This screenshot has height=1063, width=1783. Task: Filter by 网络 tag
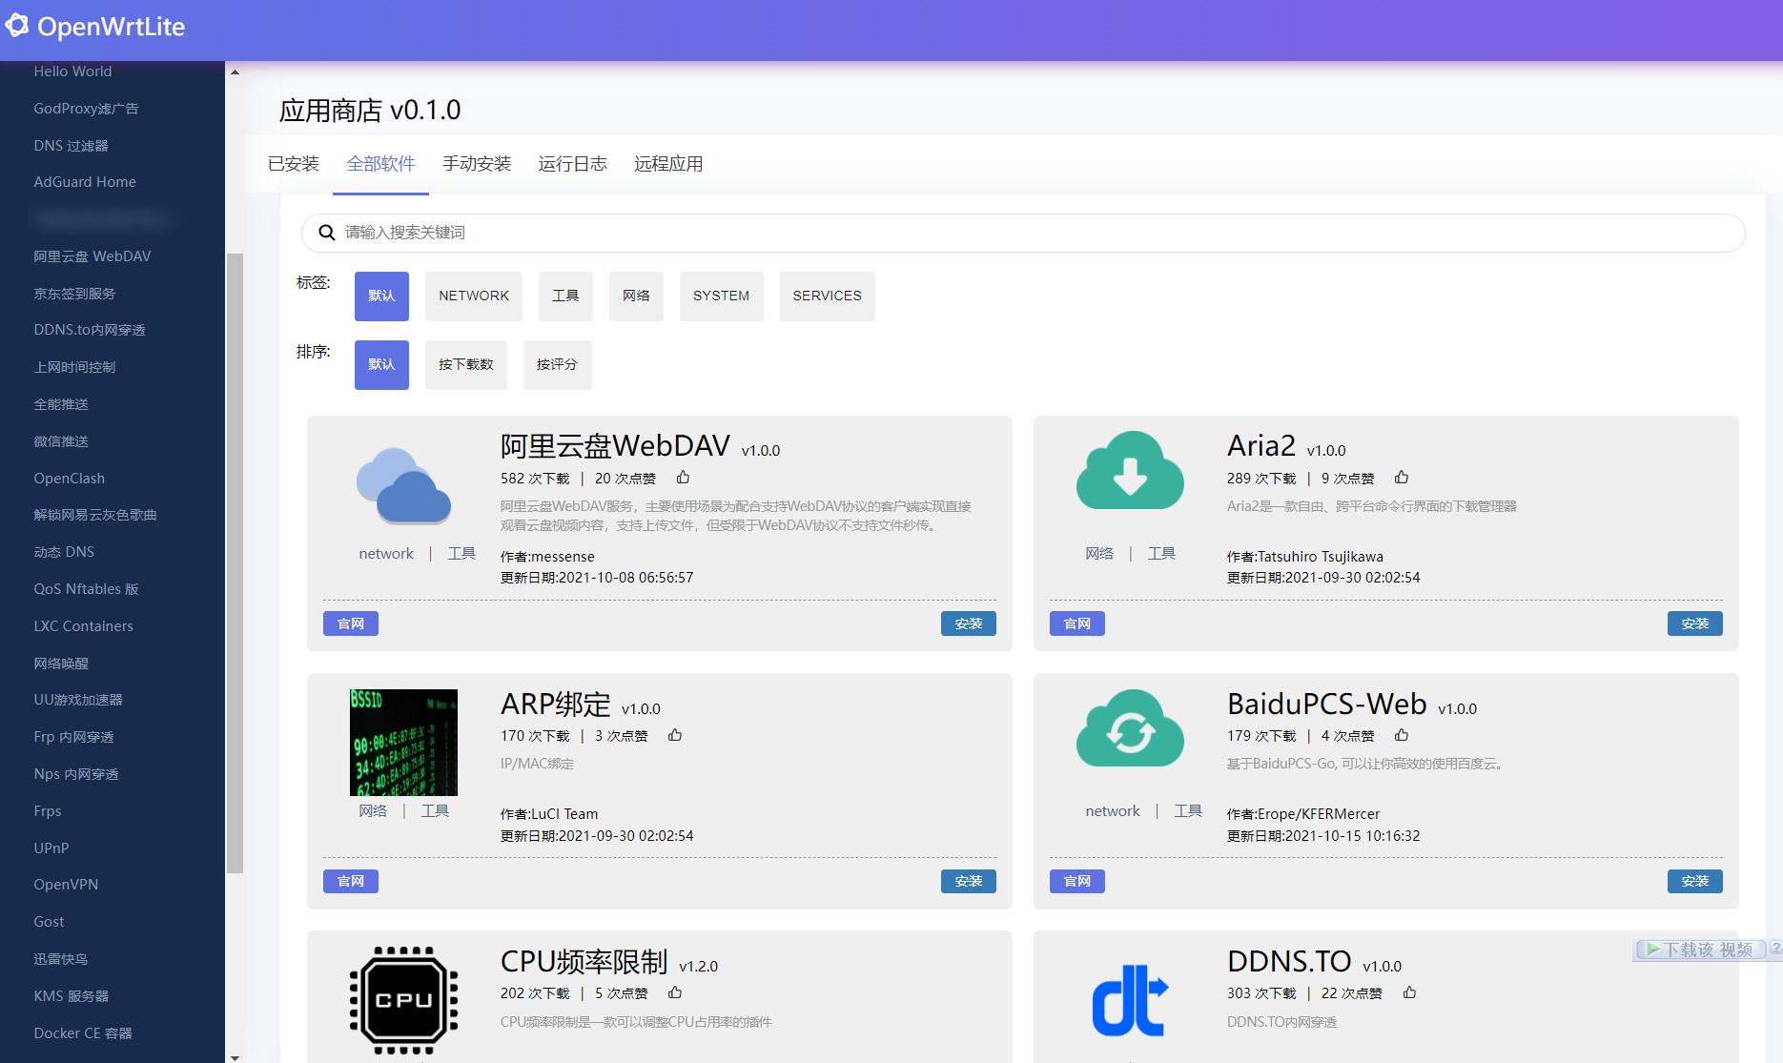click(636, 296)
